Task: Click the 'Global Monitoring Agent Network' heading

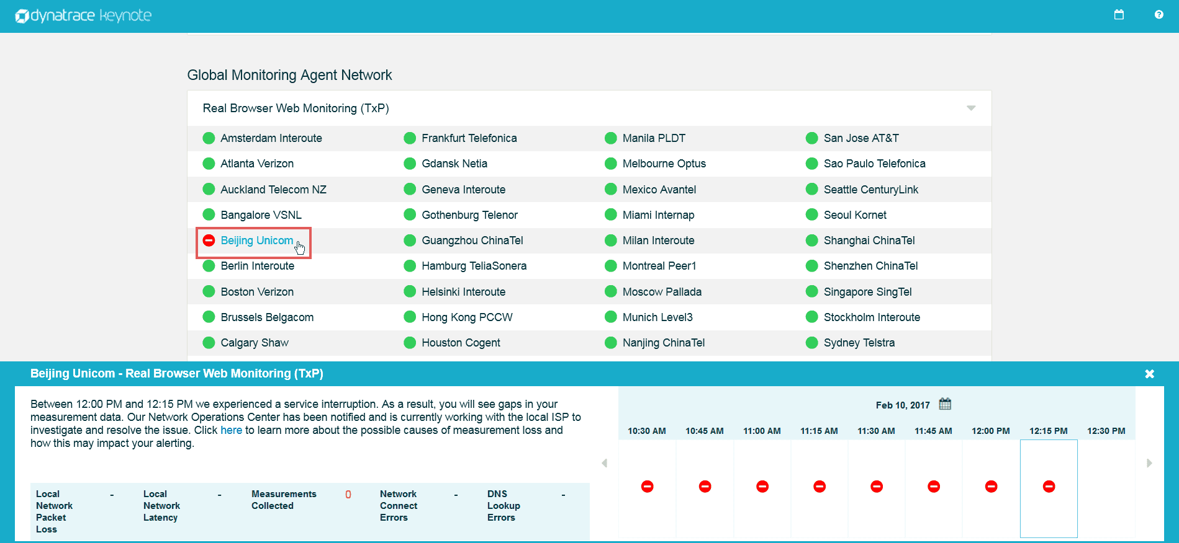Action: pos(289,75)
